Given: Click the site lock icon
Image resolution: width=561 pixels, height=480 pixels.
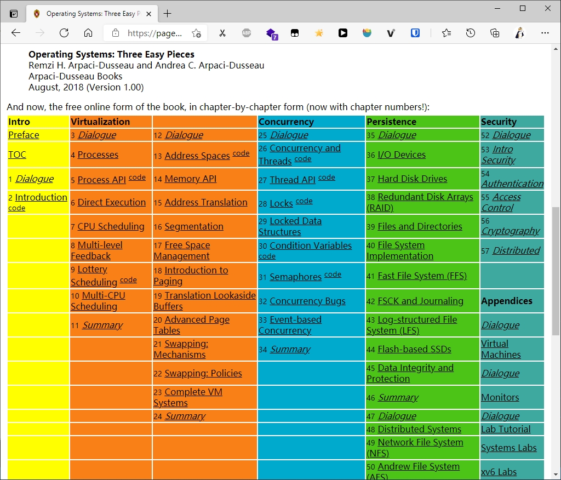Looking at the screenshot, I should click(x=115, y=33).
